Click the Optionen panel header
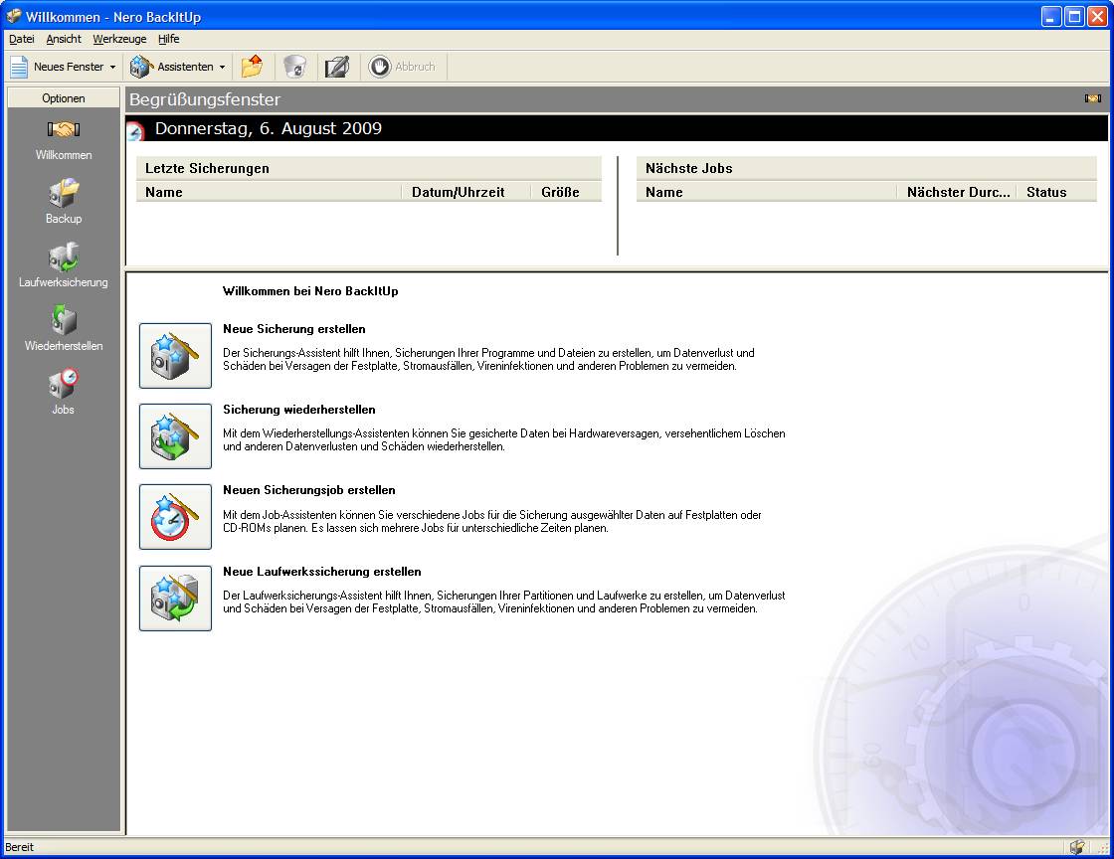The width and height of the screenshot is (1114, 859). 64,98
